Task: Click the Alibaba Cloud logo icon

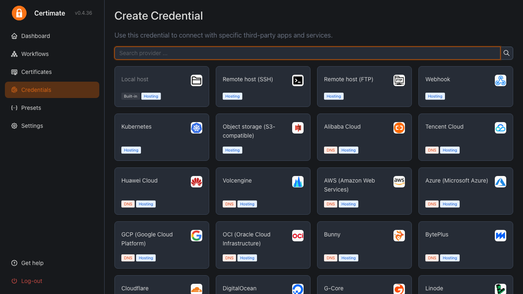Action: [x=399, y=128]
